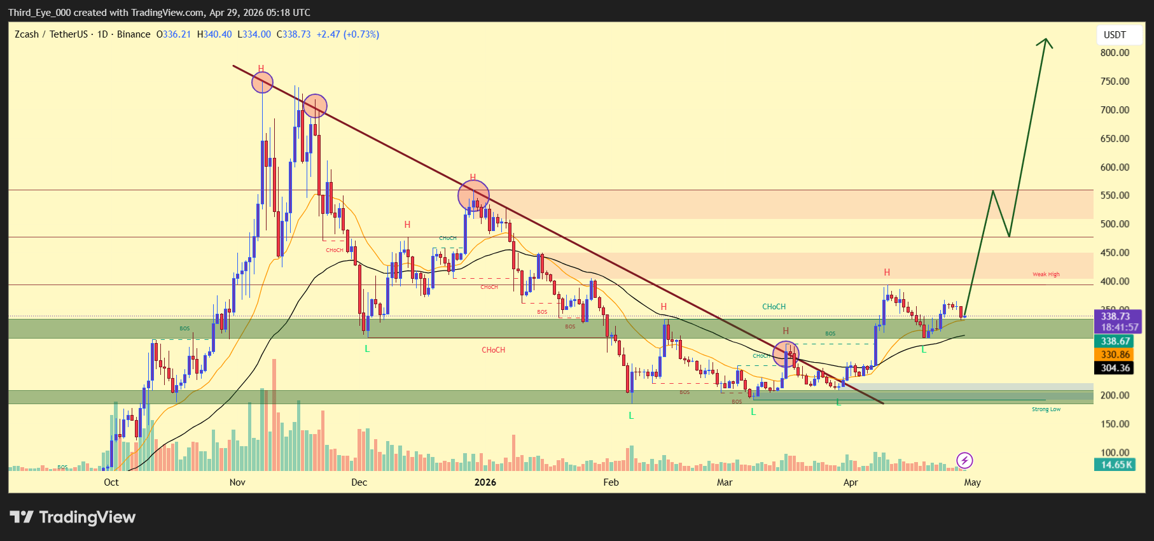Click the May label on time axis
The height and width of the screenshot is (541, 1154).
(973, 482)
